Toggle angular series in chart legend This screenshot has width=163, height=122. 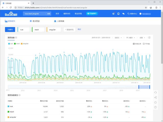pyautogui.click(x=25, y=44)
